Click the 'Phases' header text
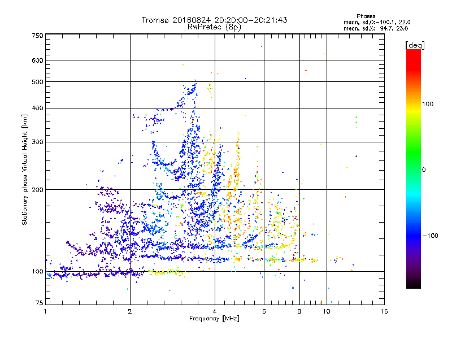 tap(366, 16)
